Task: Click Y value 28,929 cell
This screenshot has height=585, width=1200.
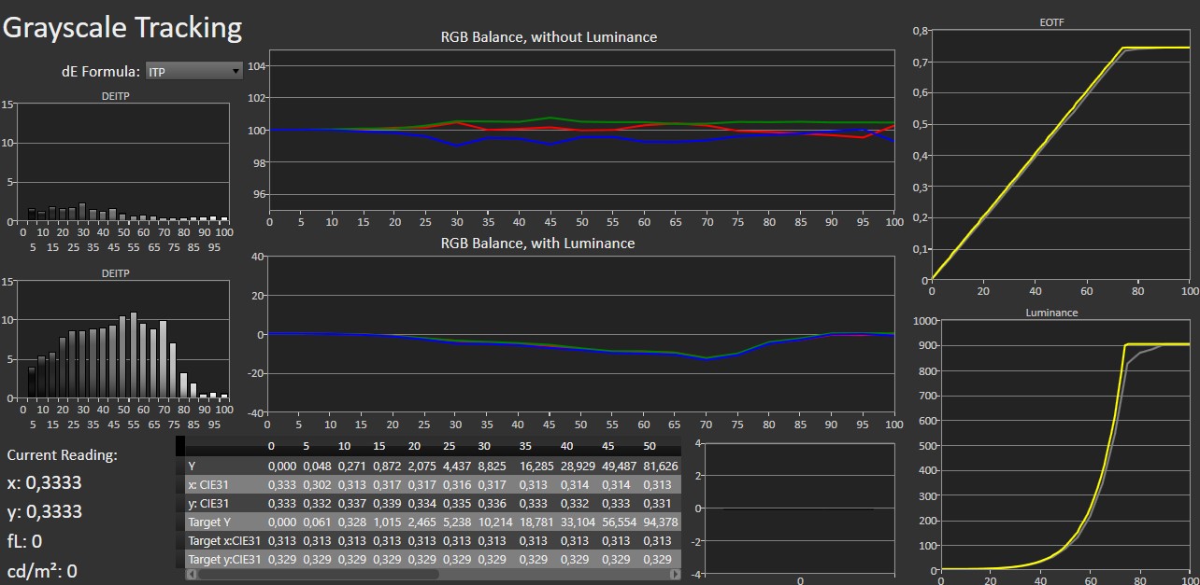Action: (x=579, y=466)
